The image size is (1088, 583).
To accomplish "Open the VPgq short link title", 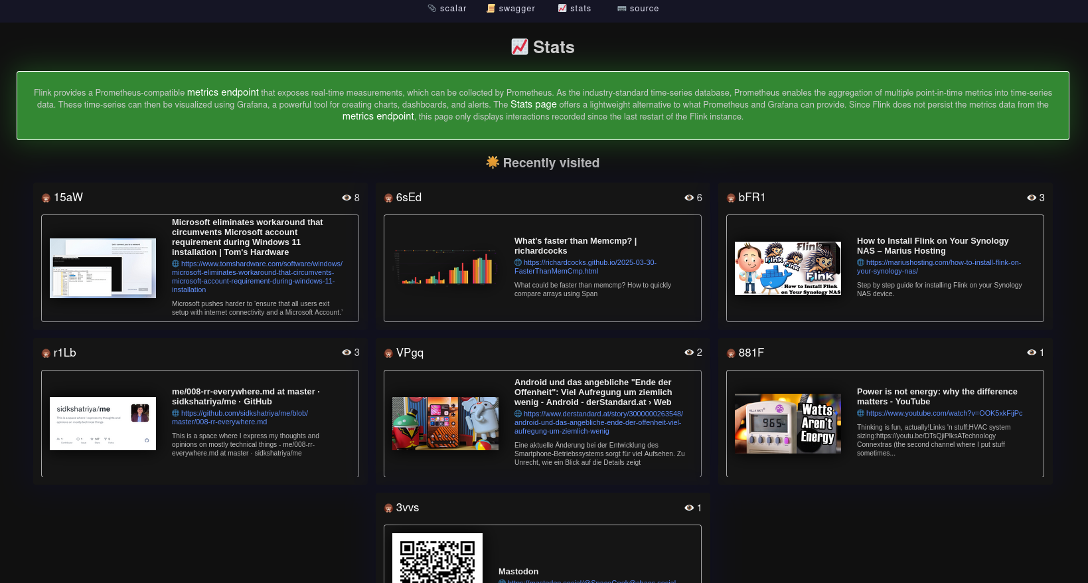I will tap(410, 353).
